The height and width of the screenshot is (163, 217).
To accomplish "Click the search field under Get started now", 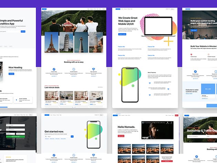I will point(58,136).
